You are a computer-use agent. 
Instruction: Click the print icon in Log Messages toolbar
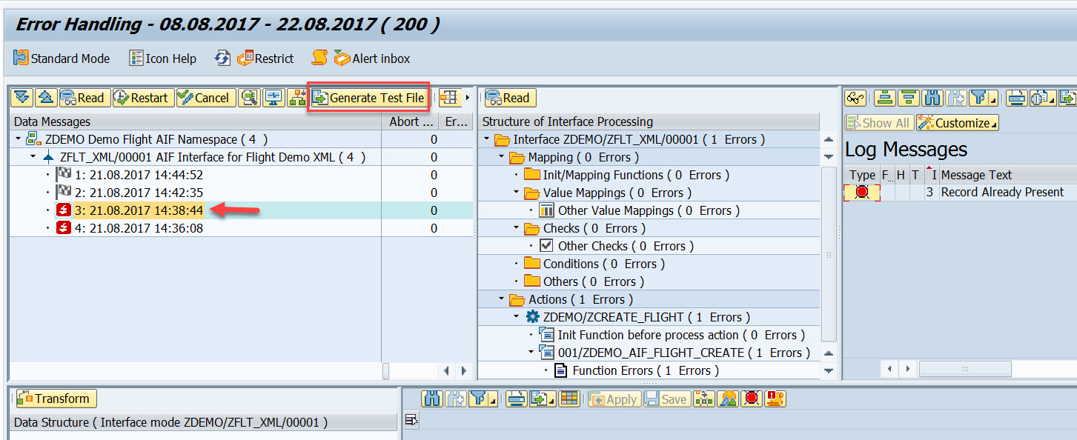coord(1017,97)
